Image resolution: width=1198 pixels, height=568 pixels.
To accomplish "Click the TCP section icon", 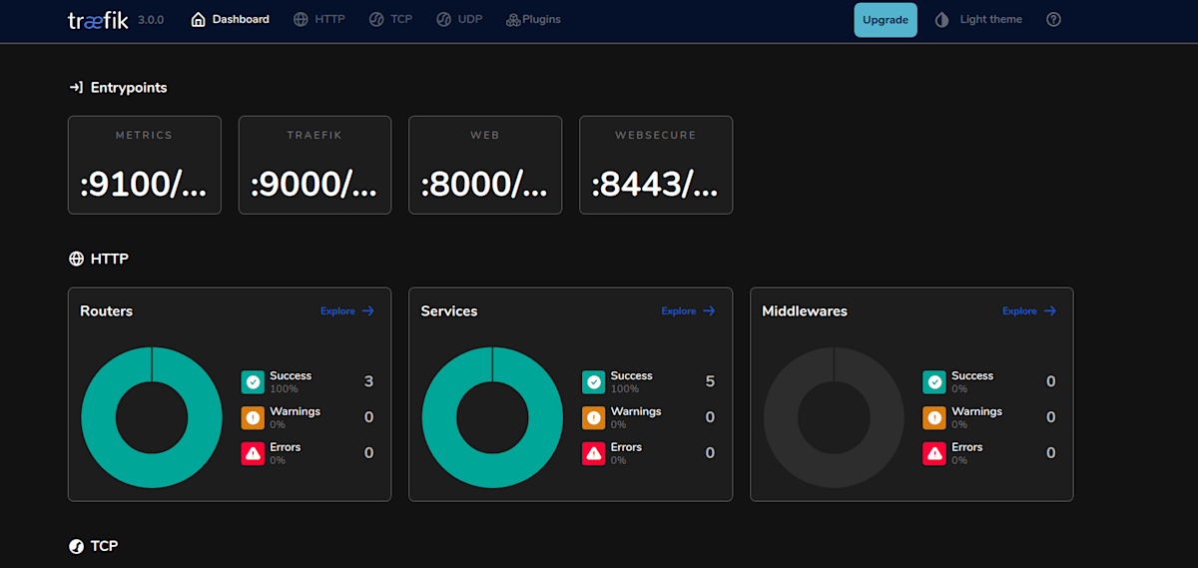I will pos(76,546).
